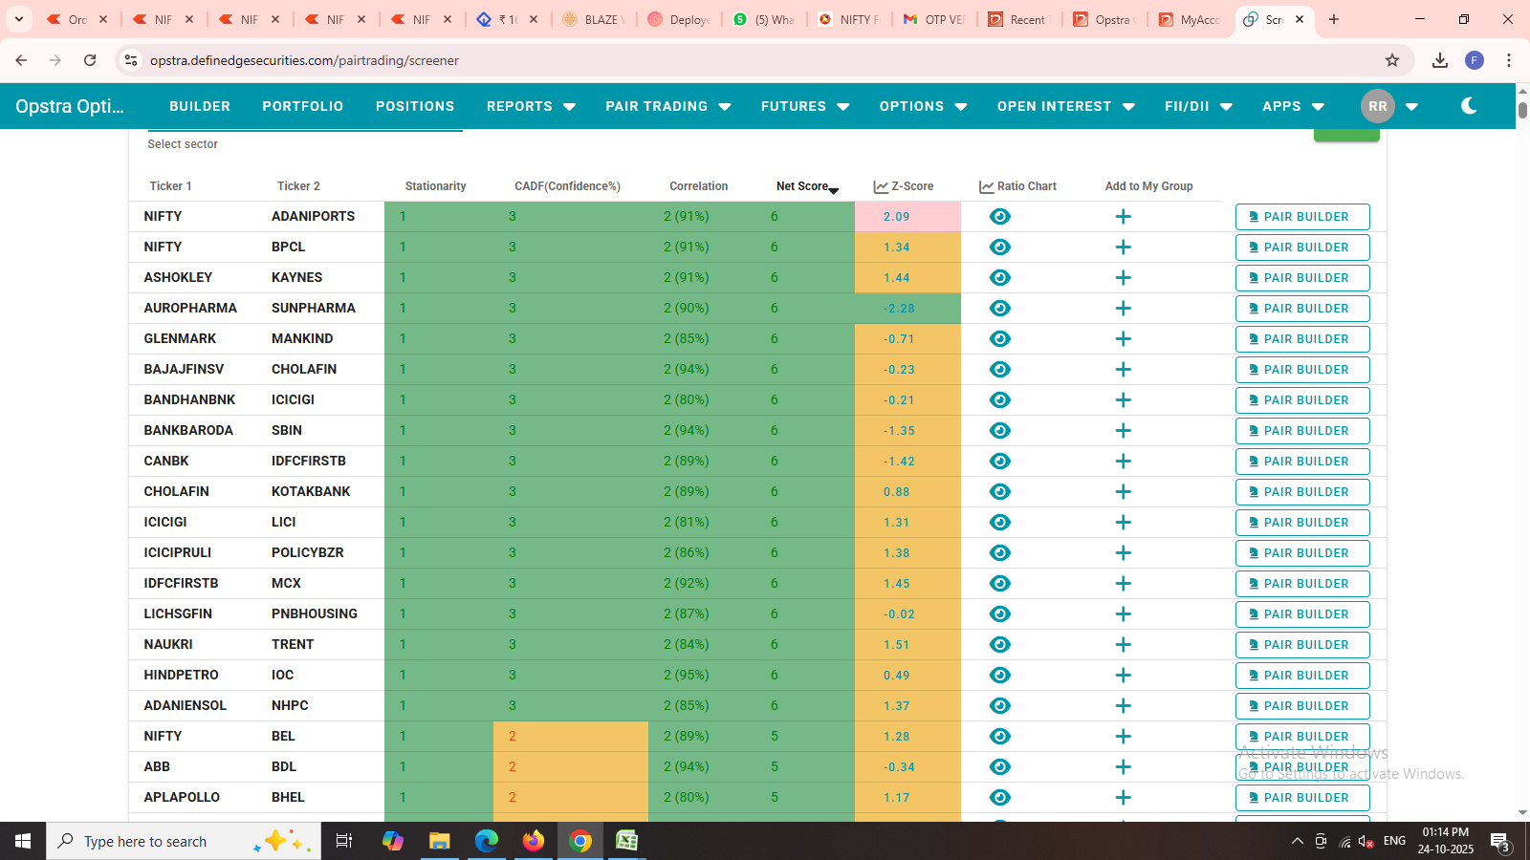Screen dimensions: 1530x860
Task: Bookmark this page with star icon
Action: tap(1392, 60)
